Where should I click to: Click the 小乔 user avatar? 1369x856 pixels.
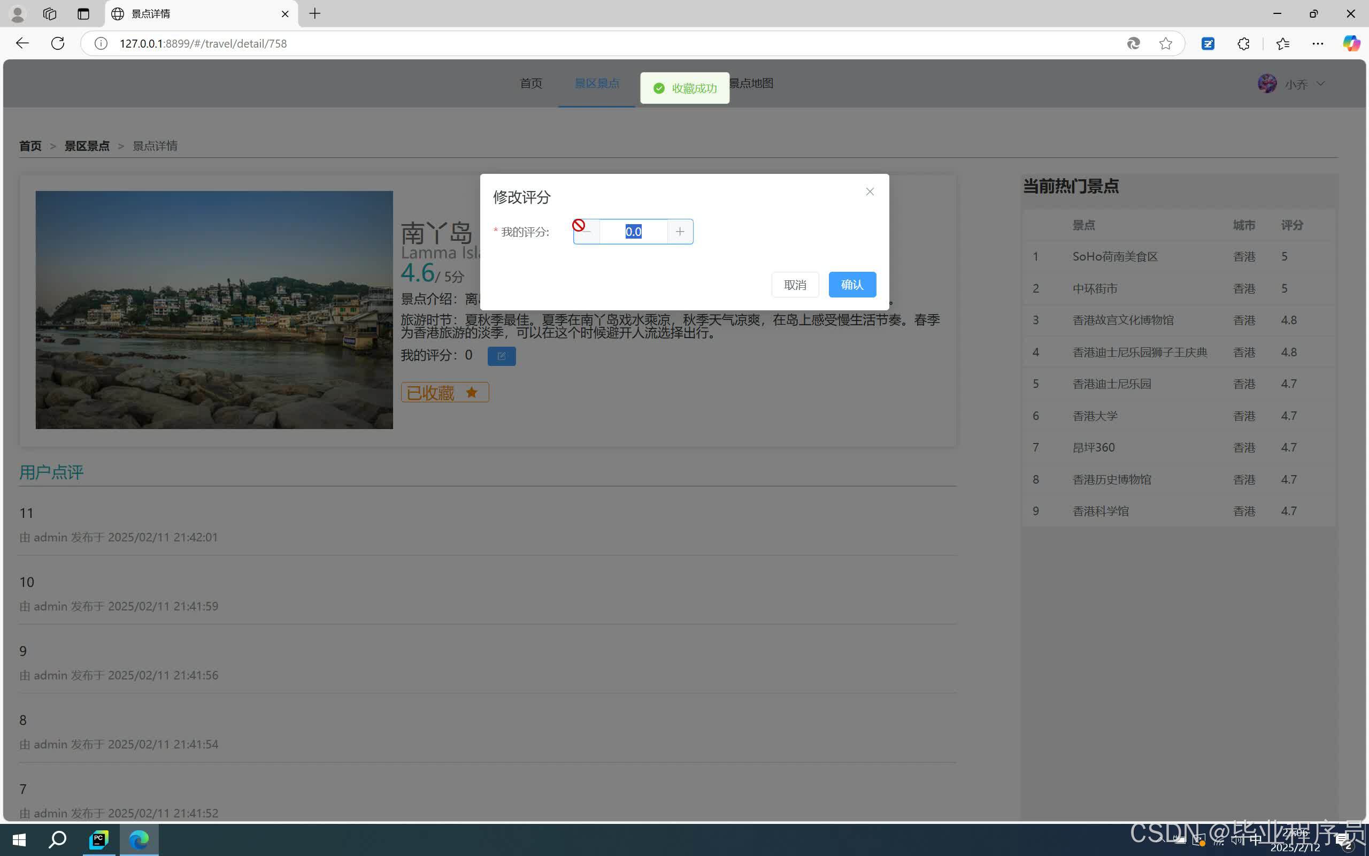[x=1267, y=84]
